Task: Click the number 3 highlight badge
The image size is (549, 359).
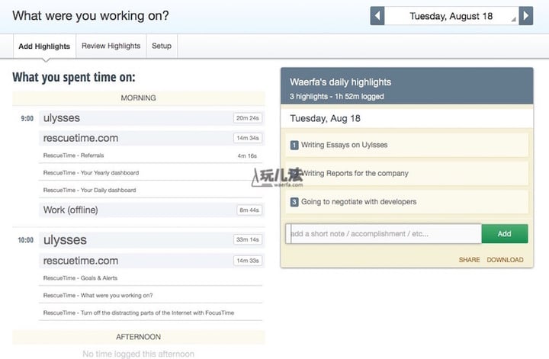Action: click(294, 202)
